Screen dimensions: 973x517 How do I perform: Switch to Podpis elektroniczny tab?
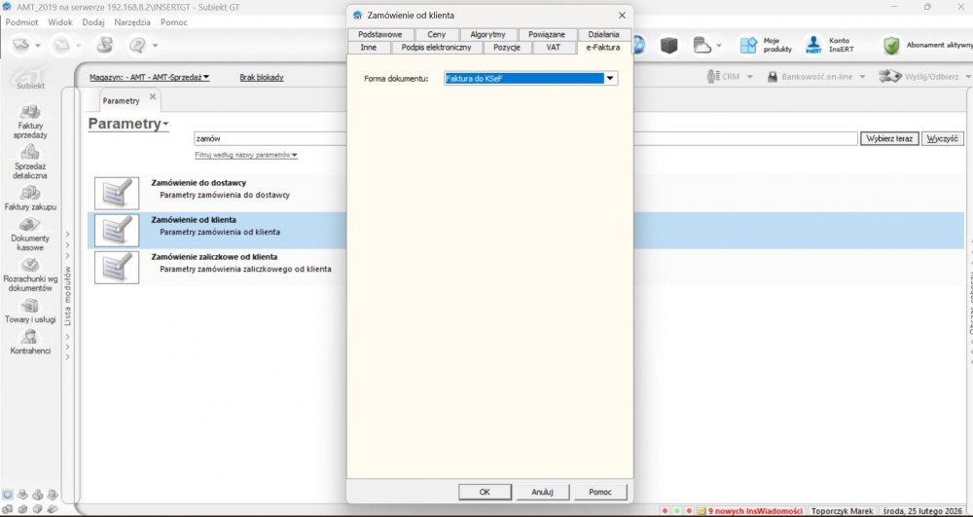436,47
